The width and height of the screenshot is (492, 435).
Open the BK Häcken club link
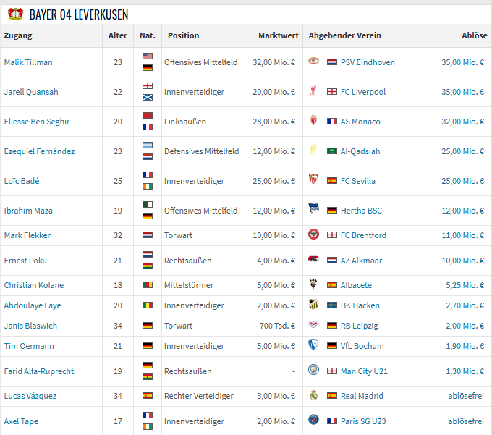[360, 305]
